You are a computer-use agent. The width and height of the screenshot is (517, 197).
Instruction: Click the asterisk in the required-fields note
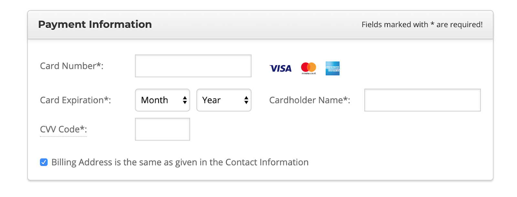432,24
